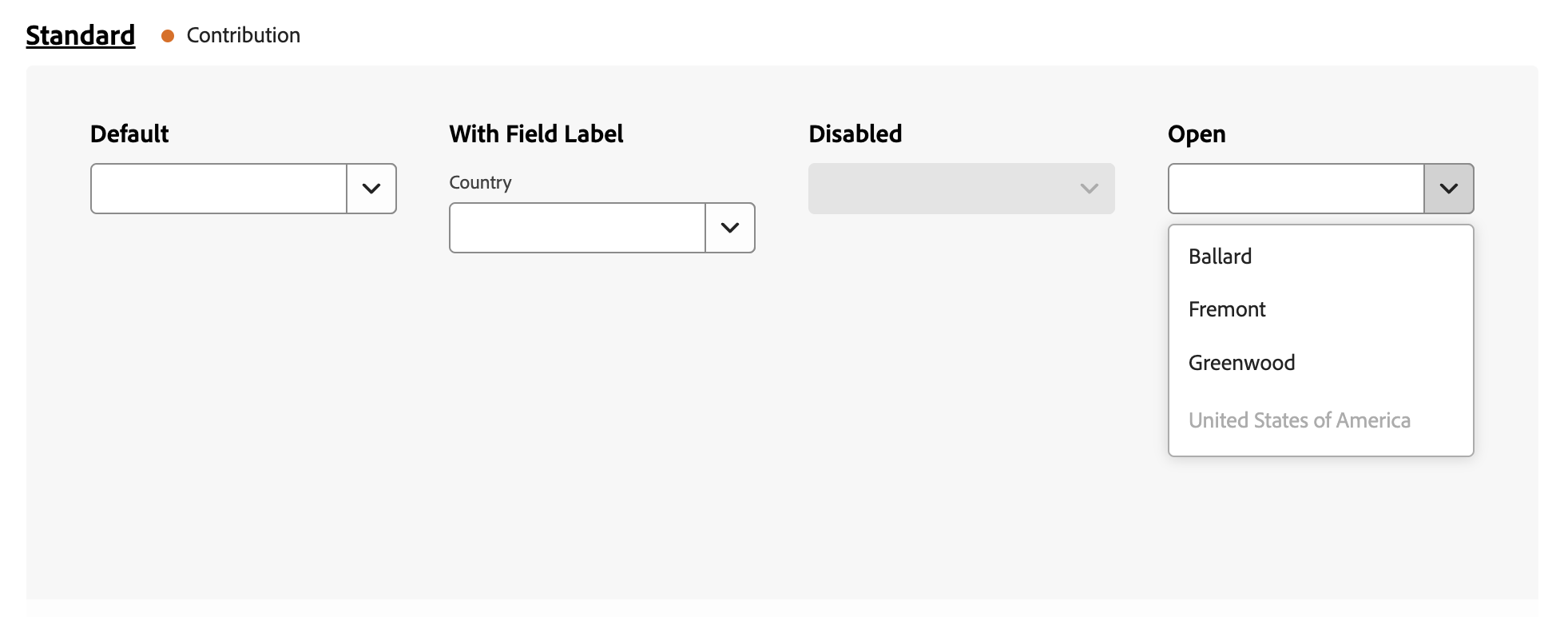Select the Contribution label text
This screenshot has width=1556, height=617.
244,35
